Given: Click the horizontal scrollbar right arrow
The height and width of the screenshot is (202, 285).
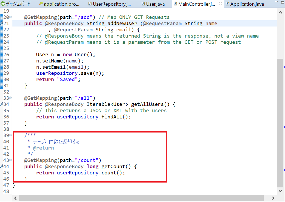Looking at the screenshot, I should point(273,198).
